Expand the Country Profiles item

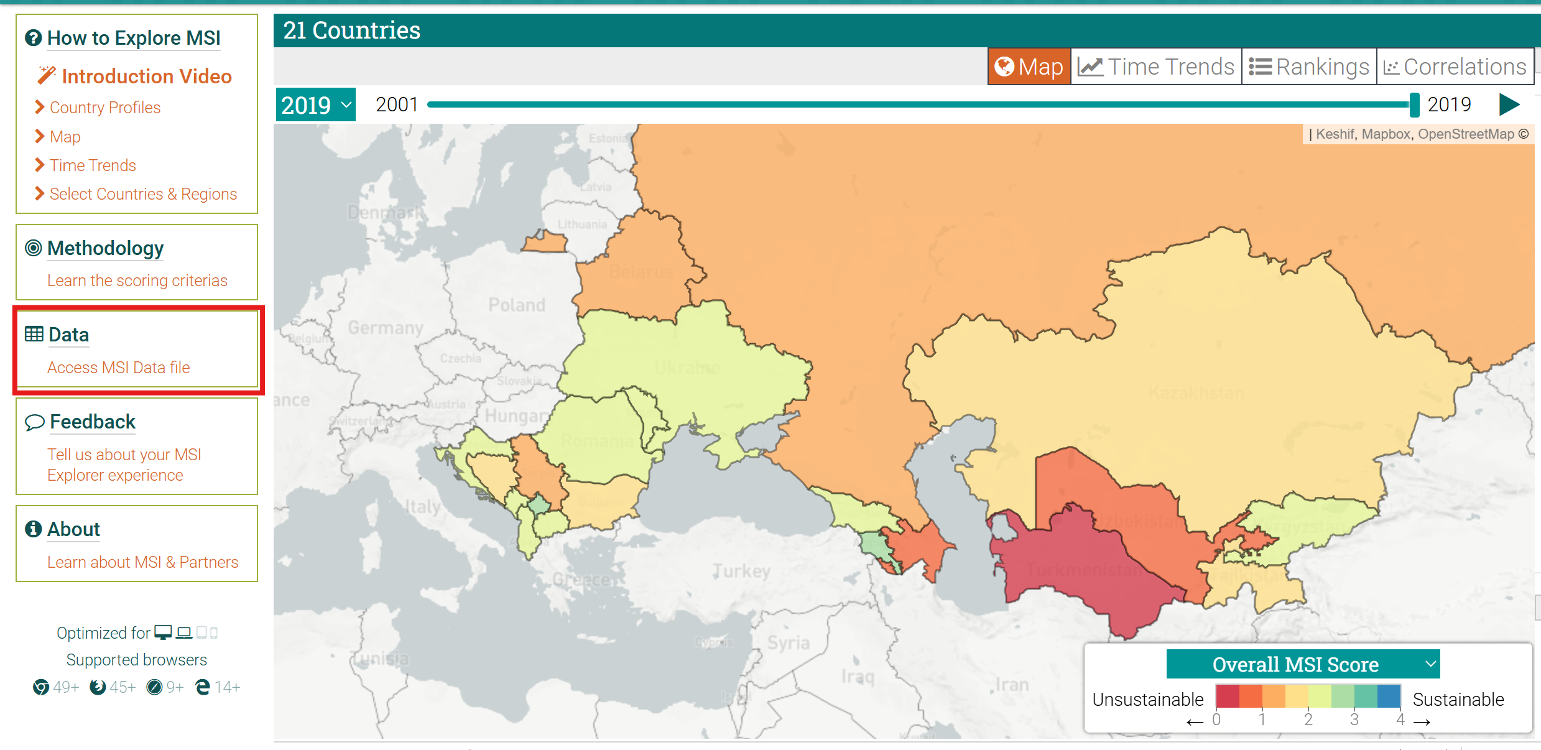coord(104,108)
